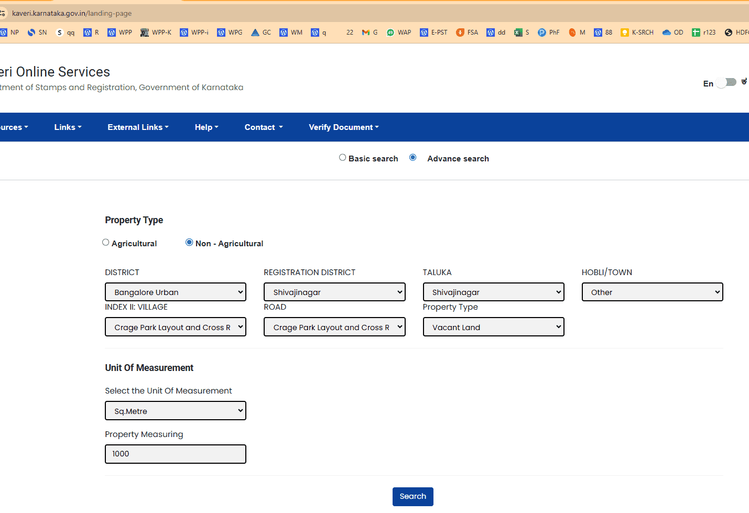The image size is (749, 513).
Task: Open the E-PST bookmark
Action: click(x=433, y=32)
